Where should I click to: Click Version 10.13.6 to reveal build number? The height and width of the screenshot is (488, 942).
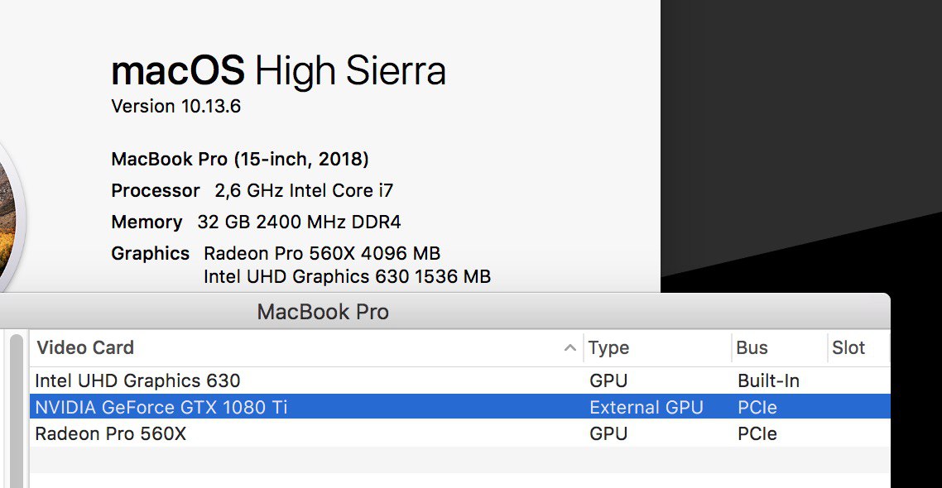[175, 106]
